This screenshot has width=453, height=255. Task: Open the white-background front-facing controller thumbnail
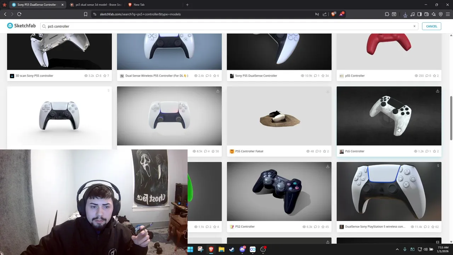(x=59, y=116)
